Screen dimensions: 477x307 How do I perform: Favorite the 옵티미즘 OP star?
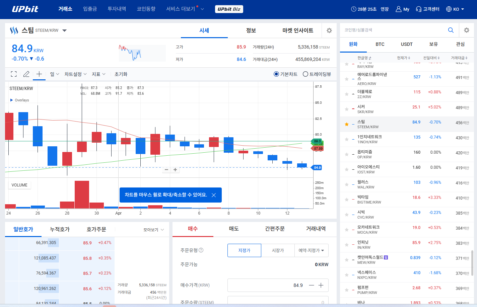[347, 155]
